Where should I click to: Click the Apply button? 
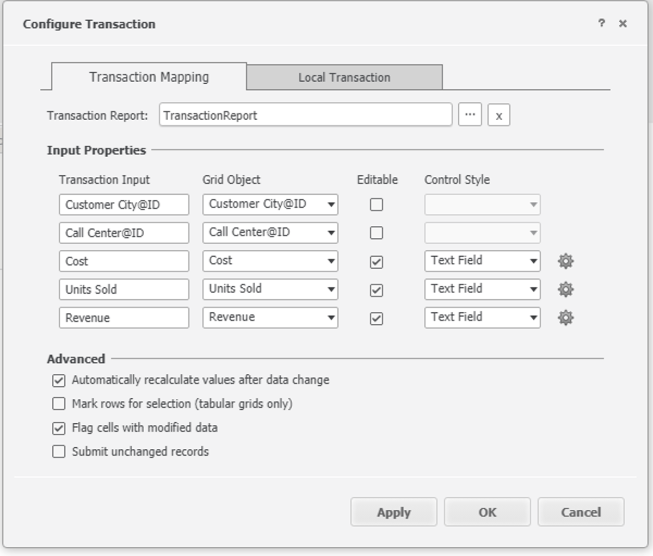click(394, 512)
